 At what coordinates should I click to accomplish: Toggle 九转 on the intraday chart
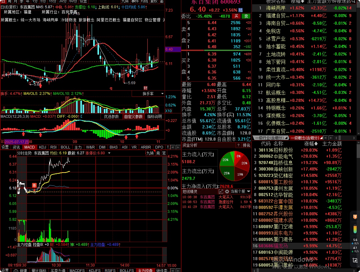click(x=150, y=153)
